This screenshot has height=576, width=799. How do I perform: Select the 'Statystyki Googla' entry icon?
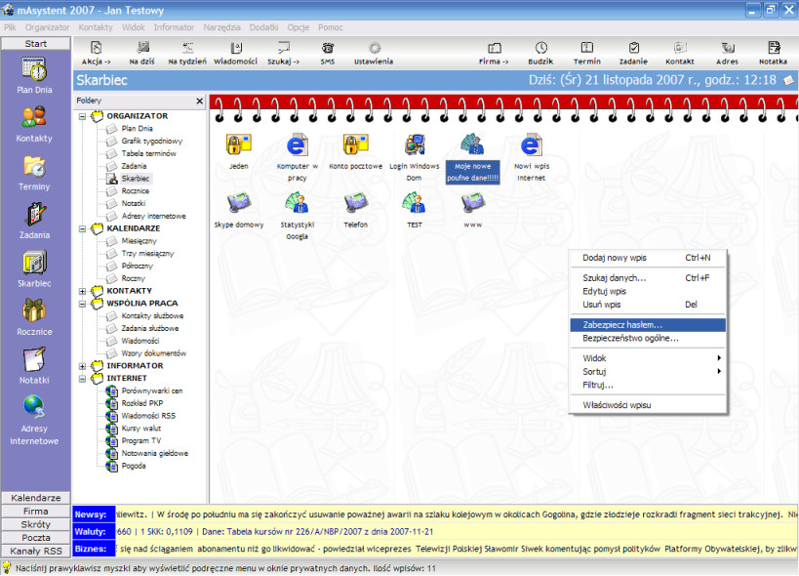click(x=297, y=203)
